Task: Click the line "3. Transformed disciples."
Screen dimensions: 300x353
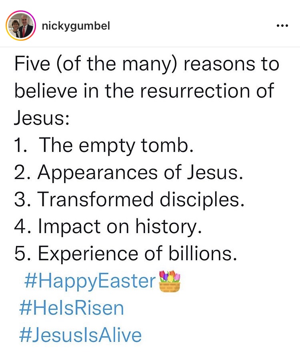Action: [129, 199]
